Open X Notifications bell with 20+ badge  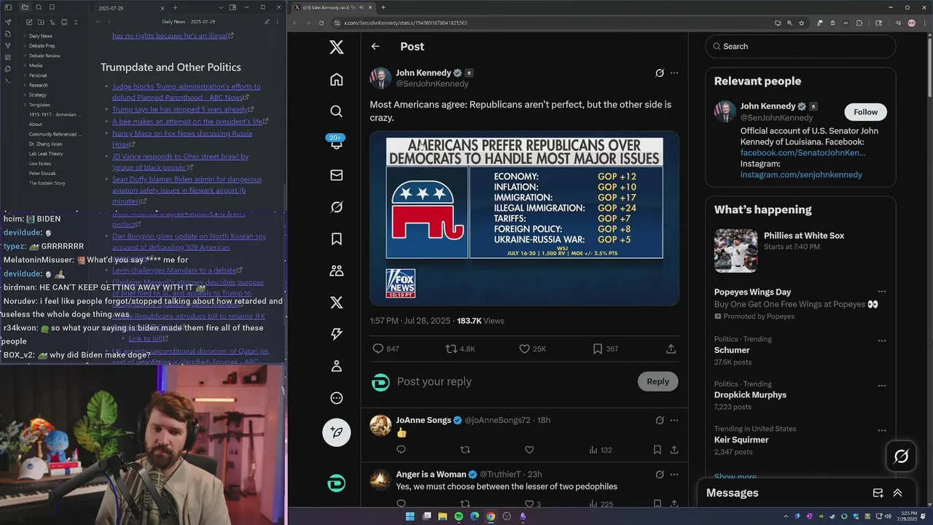(336, 142)
